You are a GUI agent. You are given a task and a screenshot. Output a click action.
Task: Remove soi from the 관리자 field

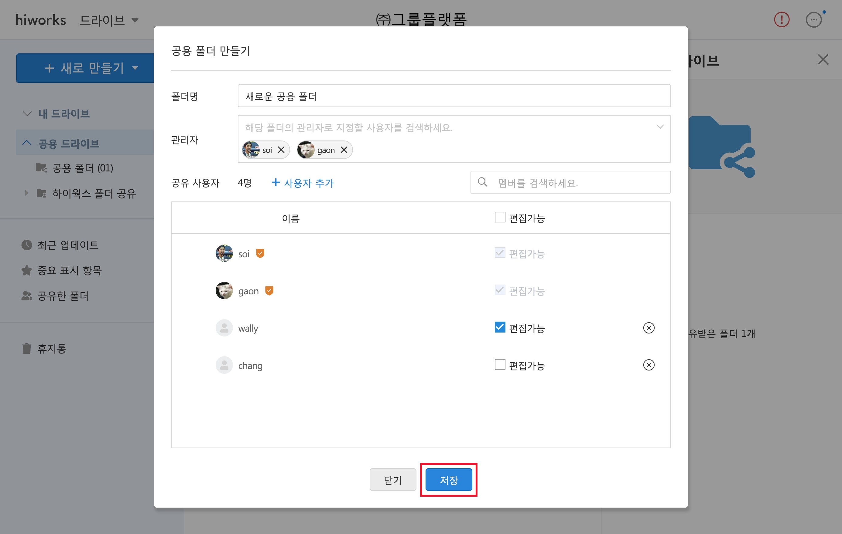281,150
